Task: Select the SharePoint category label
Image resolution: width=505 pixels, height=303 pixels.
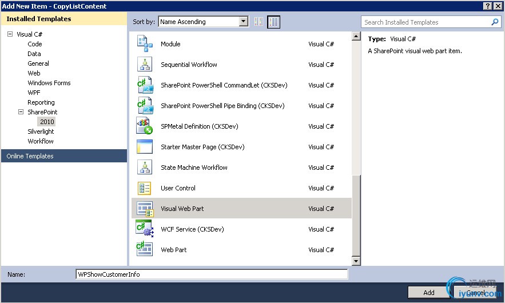Action: coord(42,112)
